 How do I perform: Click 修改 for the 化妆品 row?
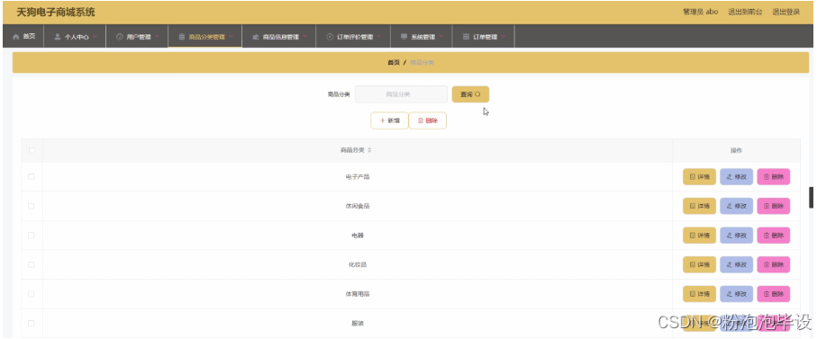coord(737,265)
